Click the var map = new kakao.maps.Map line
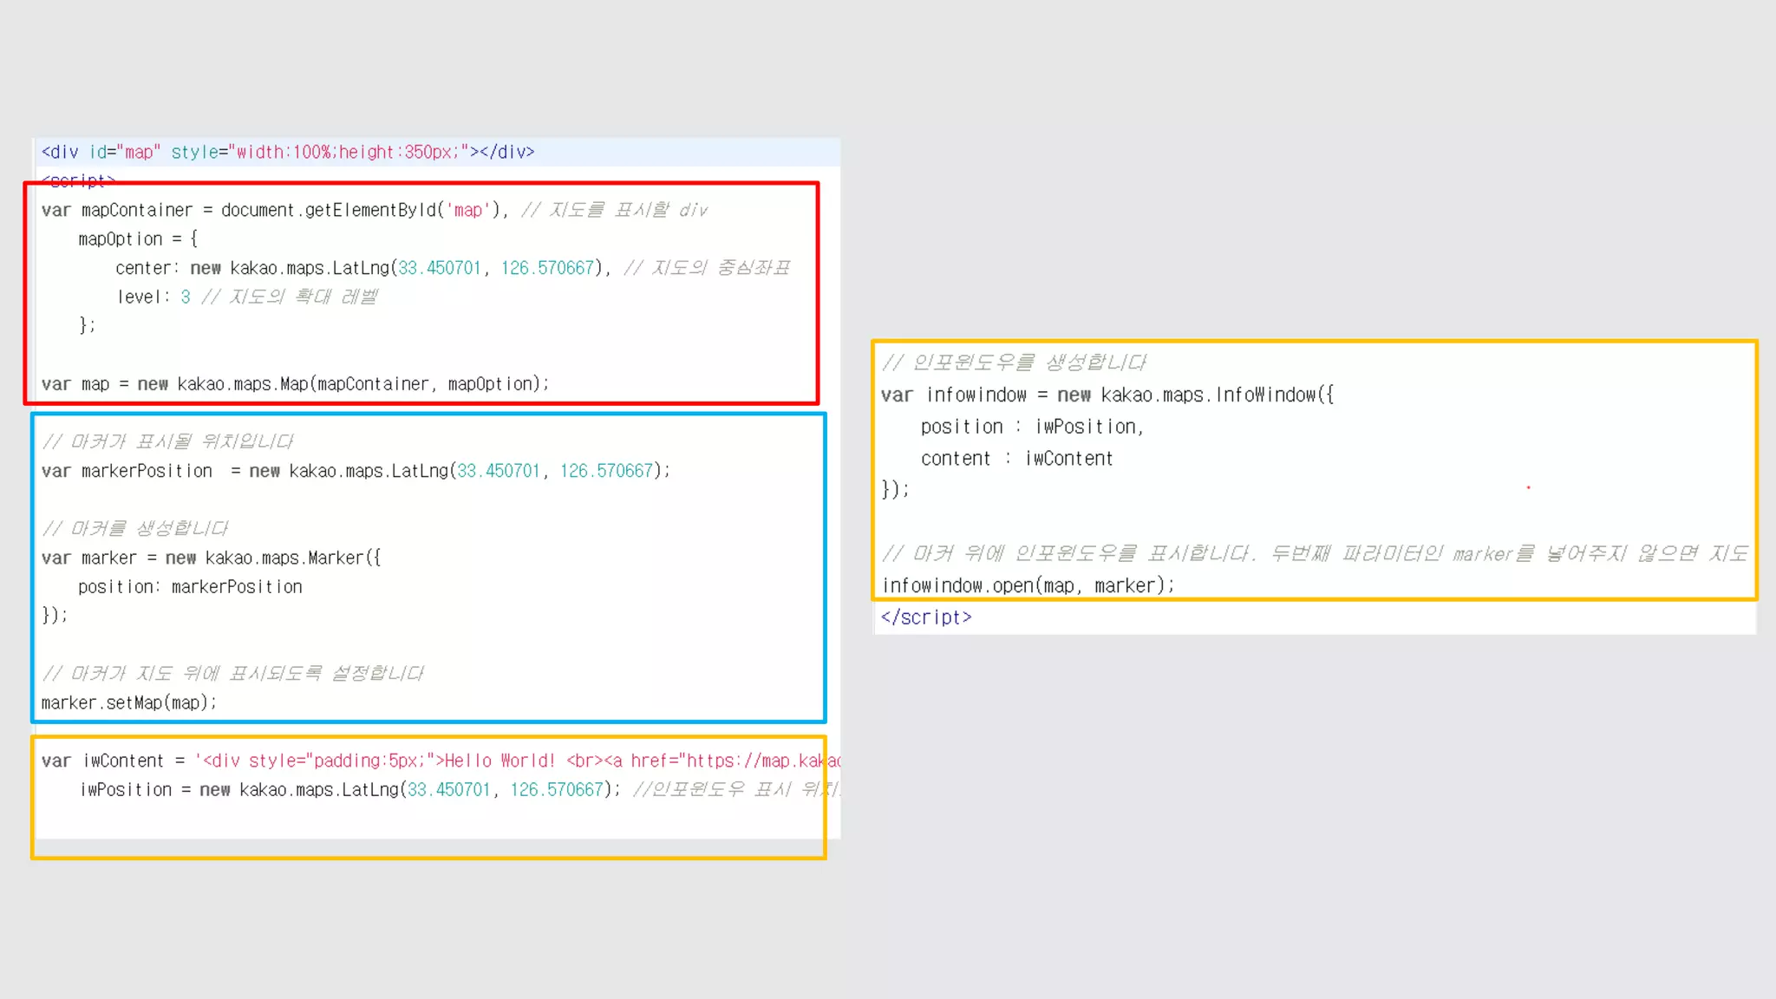This screenshot has height=999, width=1776. (x=295, y=383)
